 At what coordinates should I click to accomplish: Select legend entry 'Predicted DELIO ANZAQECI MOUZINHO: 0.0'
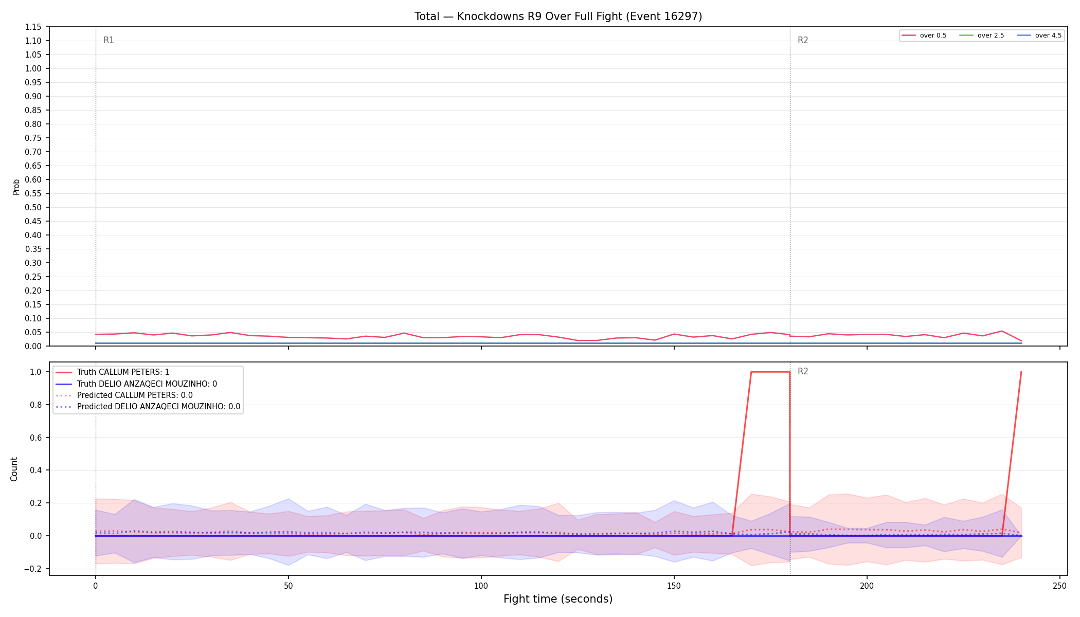click(158, 407)
